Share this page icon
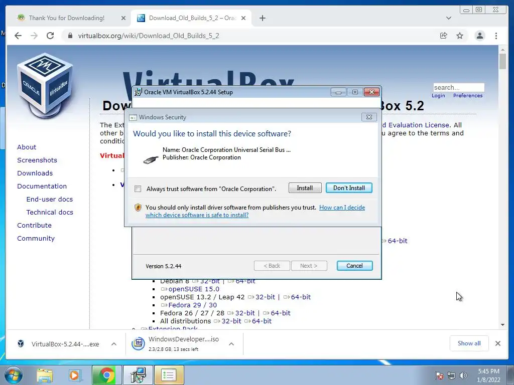Viewport: 514px width, 385px height. (x=444, y=36)
